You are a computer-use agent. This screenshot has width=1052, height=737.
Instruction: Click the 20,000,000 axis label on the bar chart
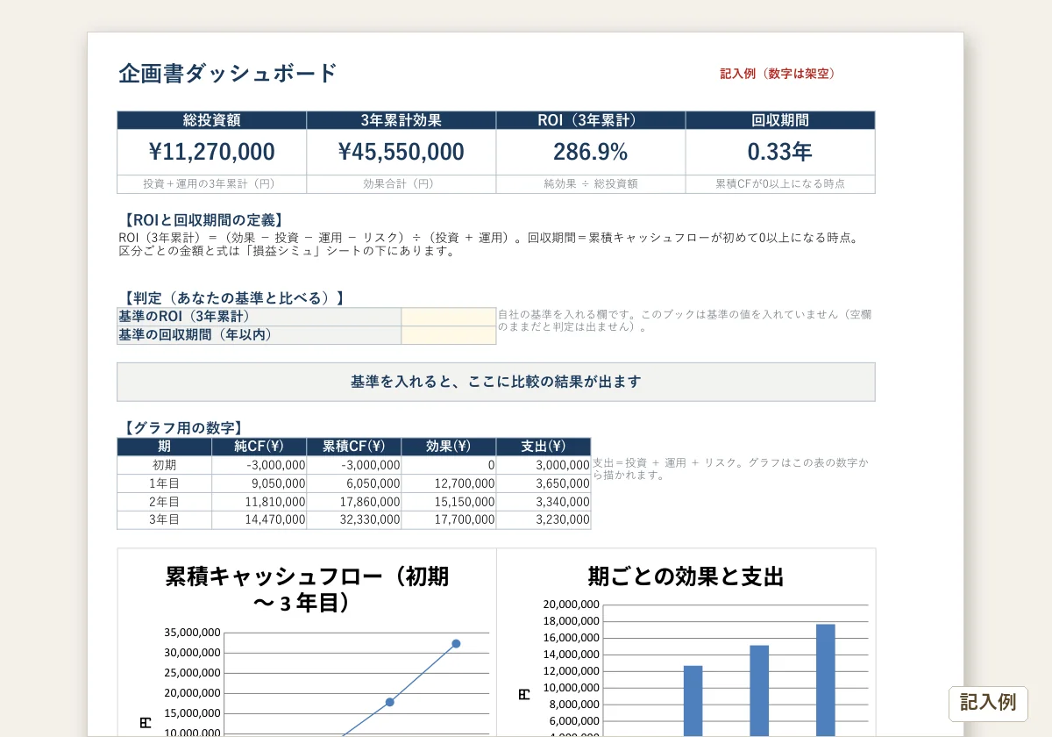[x=571, y=605]
